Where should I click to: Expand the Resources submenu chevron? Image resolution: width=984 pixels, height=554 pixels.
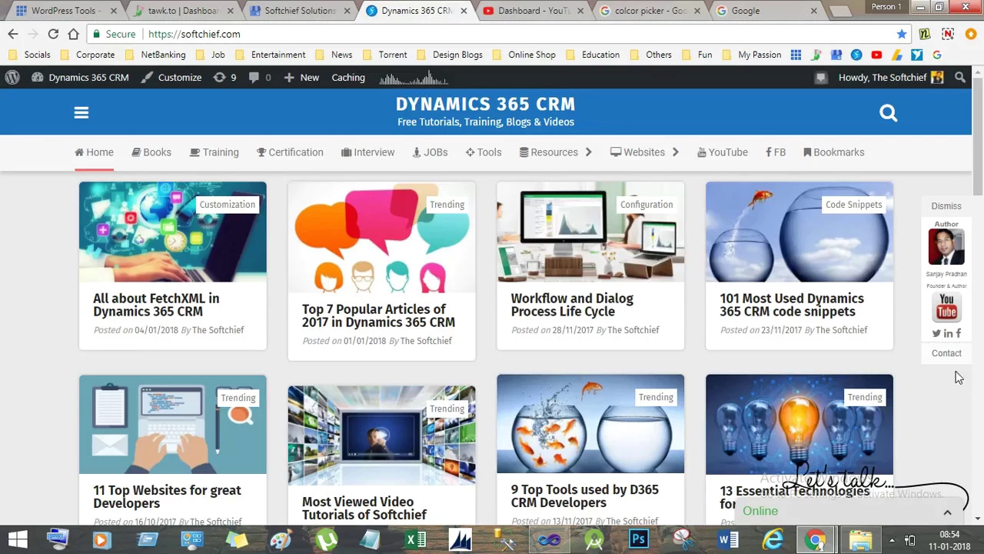coord(588,152)
